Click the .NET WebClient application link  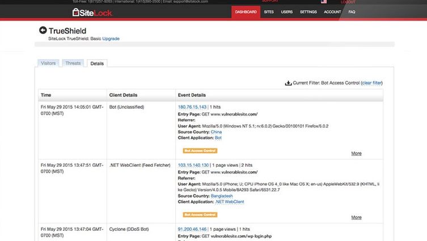229,202
